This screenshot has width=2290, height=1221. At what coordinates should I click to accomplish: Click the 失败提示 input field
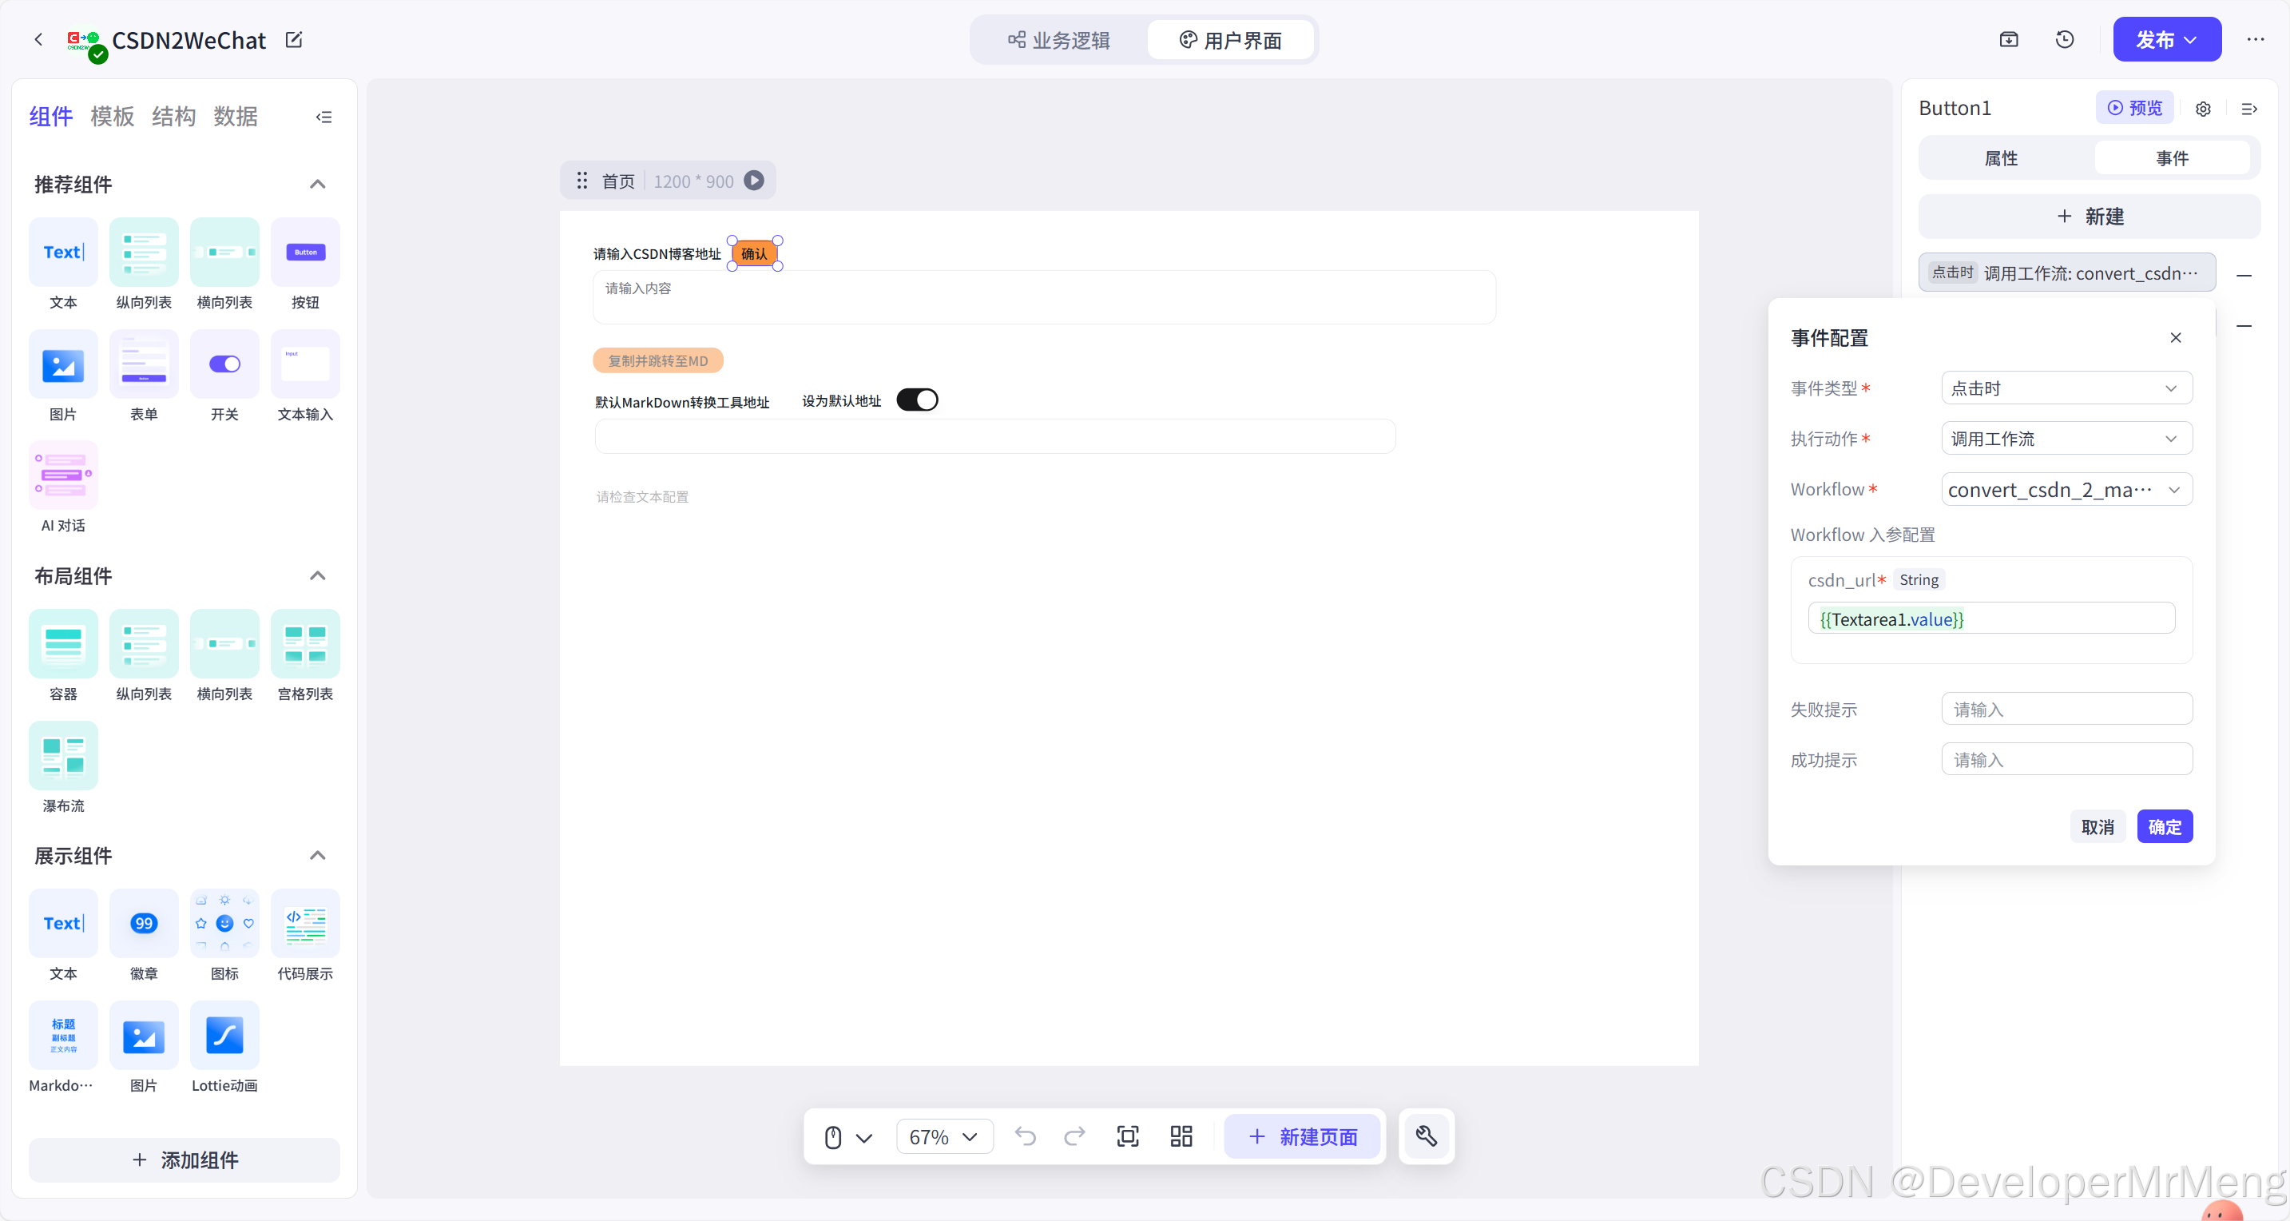coord(2066,709)
